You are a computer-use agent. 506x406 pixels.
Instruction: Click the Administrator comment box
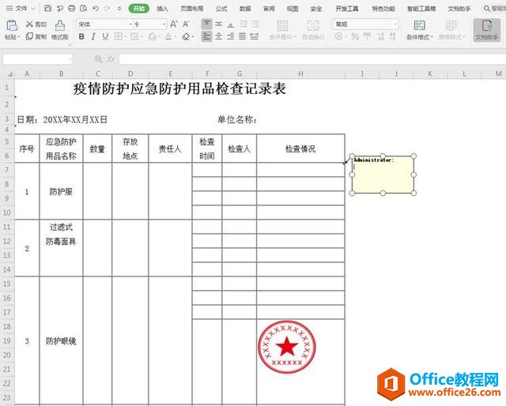click(383, 175)
